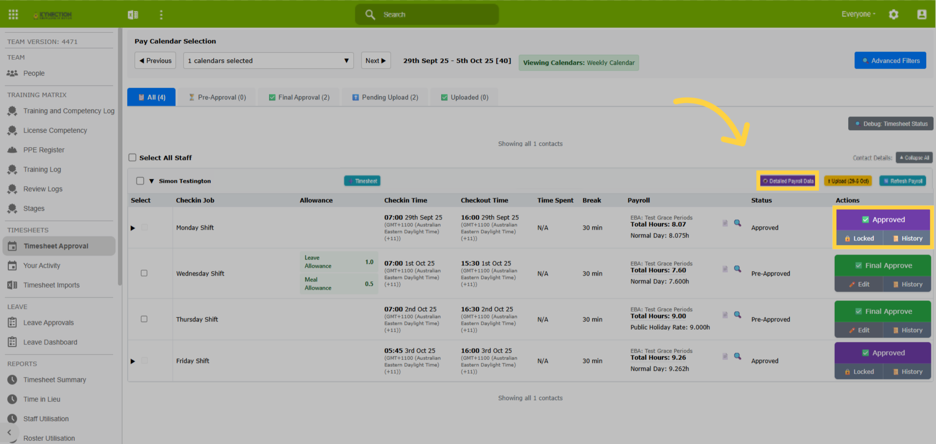Expand the Friday Shift row arrow
The height and width of the screenshot is (444, 936).
click(133, 361)
